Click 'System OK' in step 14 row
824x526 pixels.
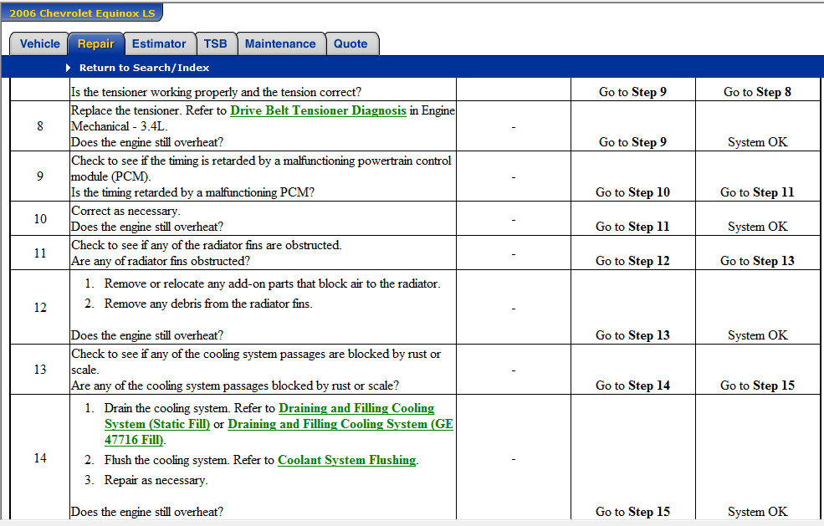coord(758,512)
